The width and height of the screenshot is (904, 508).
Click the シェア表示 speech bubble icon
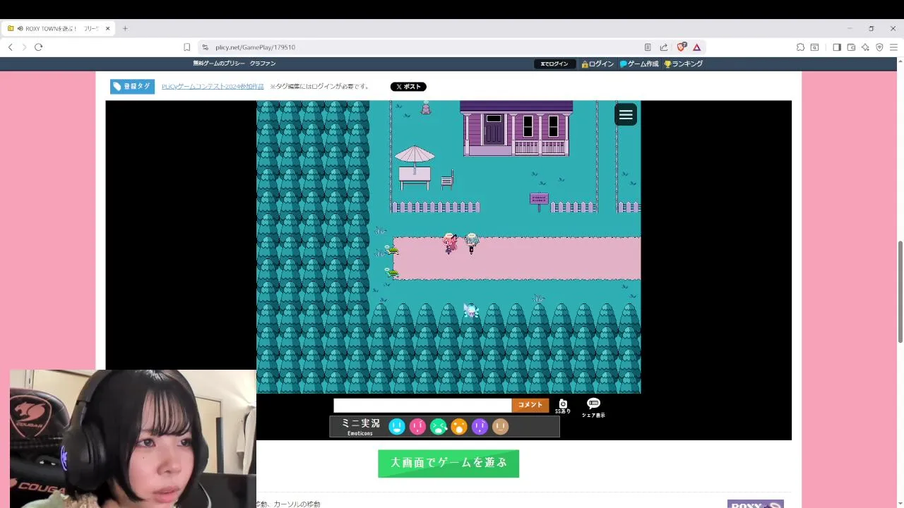point(593,407)
